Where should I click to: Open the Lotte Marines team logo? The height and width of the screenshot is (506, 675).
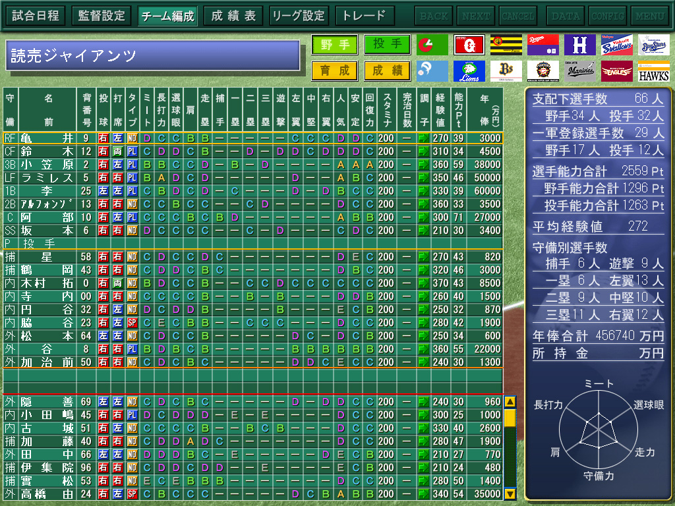580,71
